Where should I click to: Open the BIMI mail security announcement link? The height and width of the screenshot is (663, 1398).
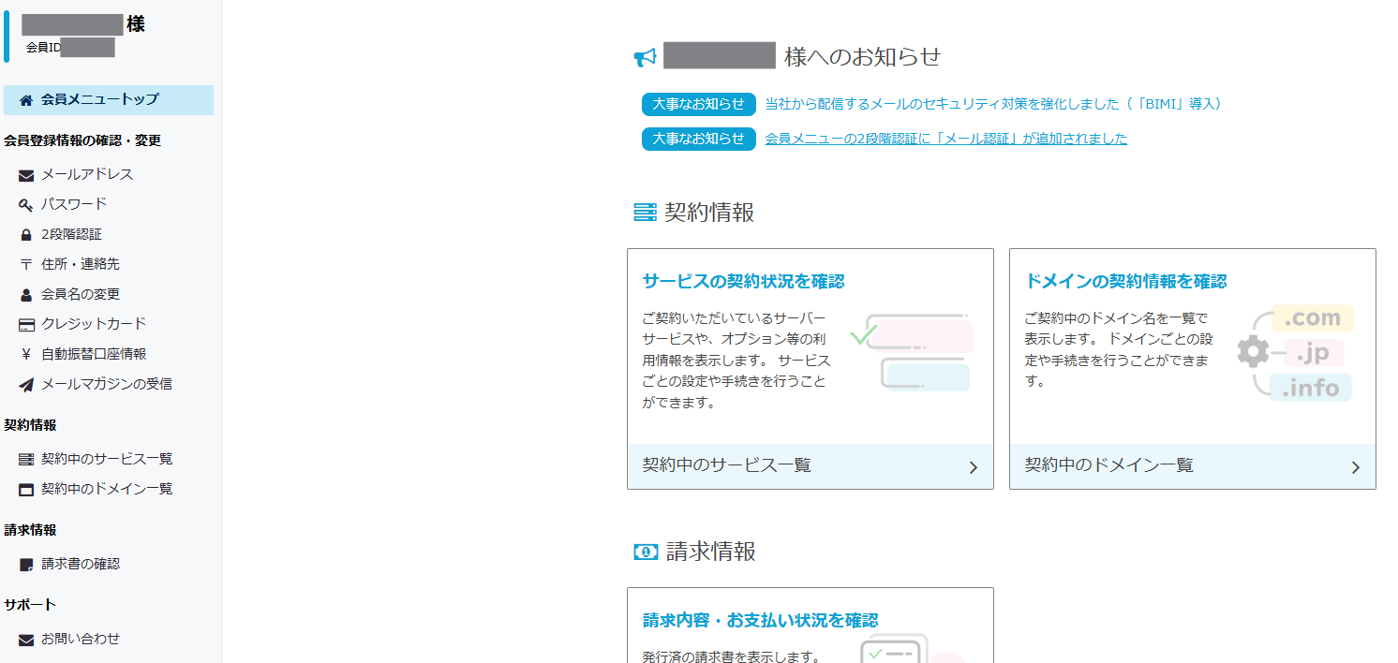(993, 104)
